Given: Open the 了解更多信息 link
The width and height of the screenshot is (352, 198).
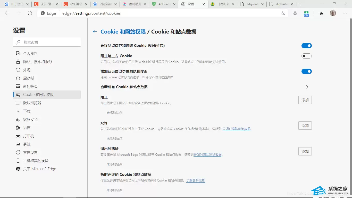Looking at the screenshot, I should tap(196, 180).
